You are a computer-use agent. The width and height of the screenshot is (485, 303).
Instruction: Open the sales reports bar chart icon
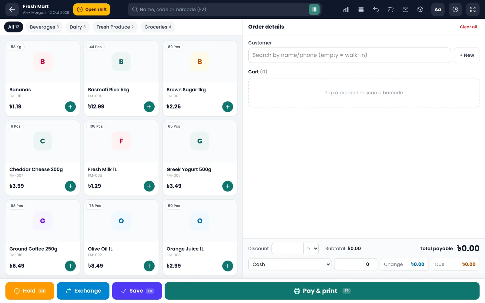[346, 9]
